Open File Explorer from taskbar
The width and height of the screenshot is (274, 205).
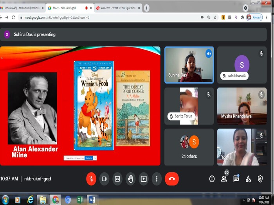(x=43, y=200)
